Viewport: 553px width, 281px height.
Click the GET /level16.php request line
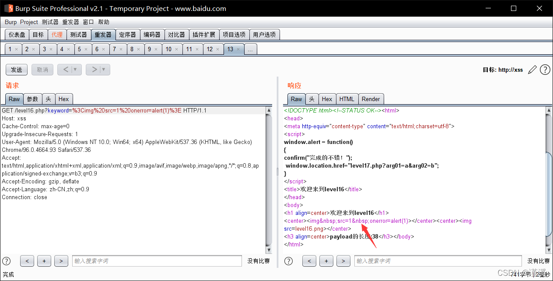(104, 111)
